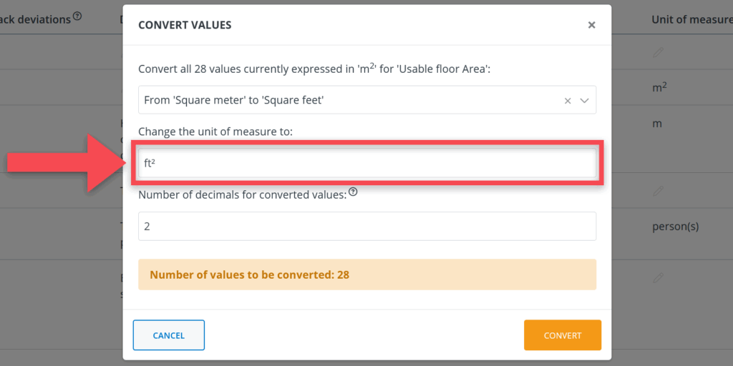This screenshot has height=366, width=733.
Task: Expand the conversion dropdown chevron
Action: 584,101
